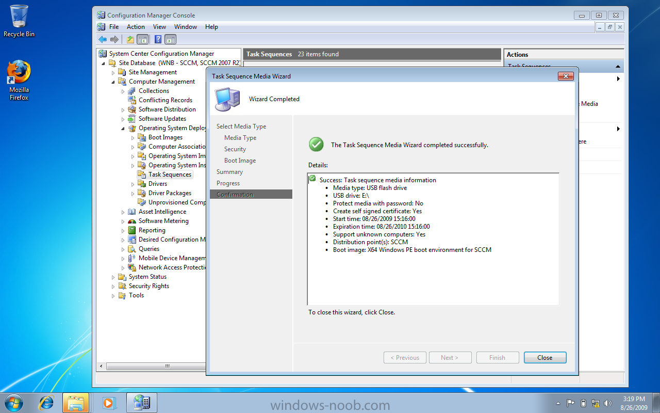Viewport: 660px width, 413px height.
Task: Click the Driver Packages folder icon
Action: coord(142,193)
